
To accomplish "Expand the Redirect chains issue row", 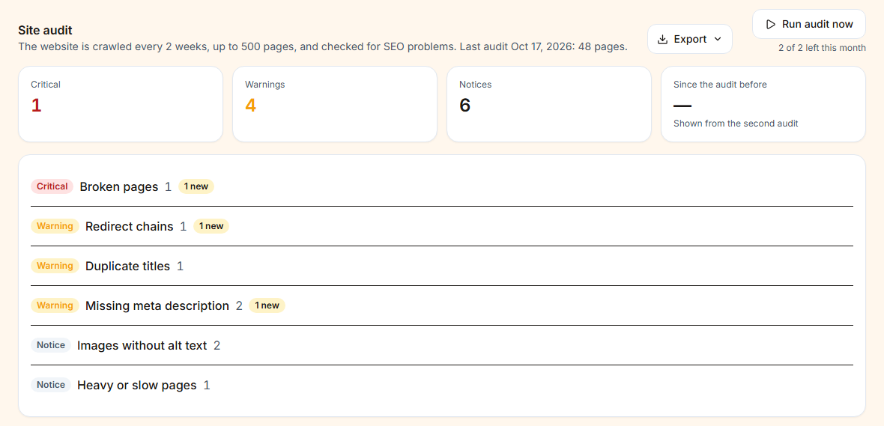I will 442,227.
